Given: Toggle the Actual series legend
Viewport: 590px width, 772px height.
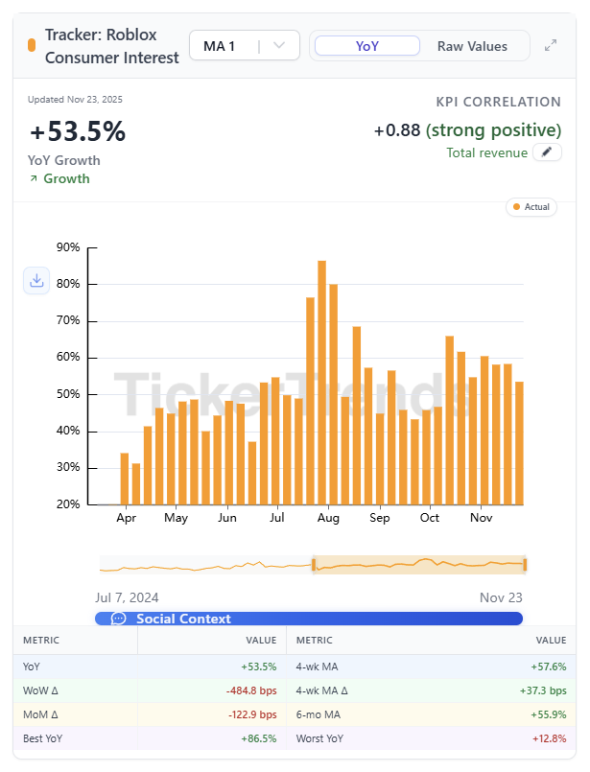Looking at the screenshot, I should coord(531,207).
